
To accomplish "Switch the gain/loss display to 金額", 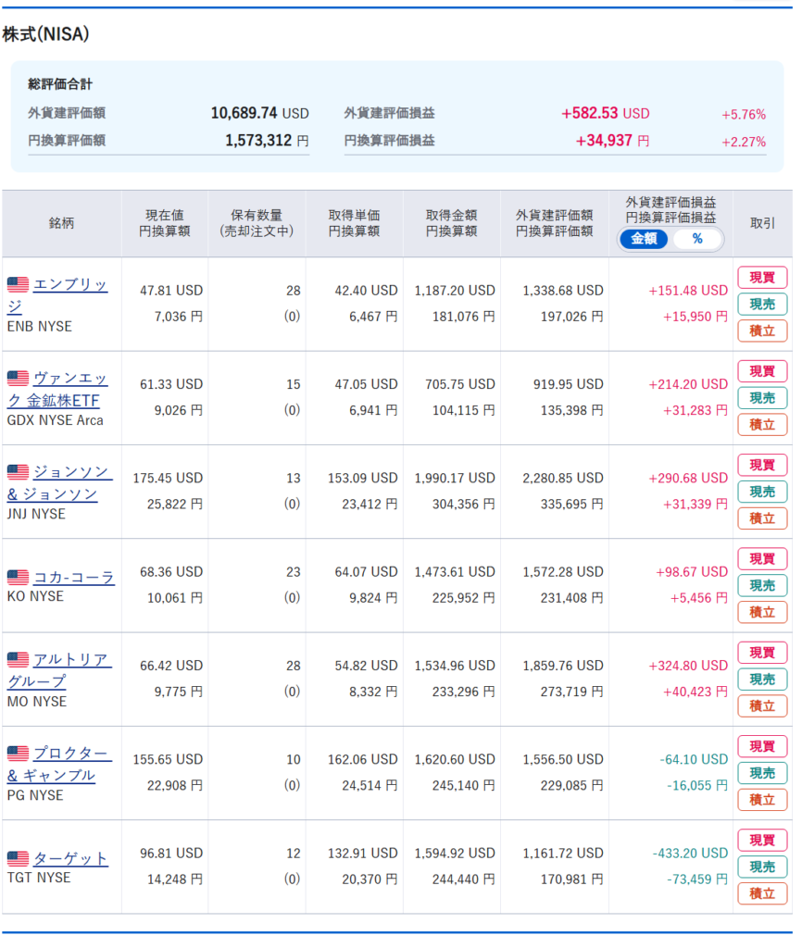I will pos(644,239).
